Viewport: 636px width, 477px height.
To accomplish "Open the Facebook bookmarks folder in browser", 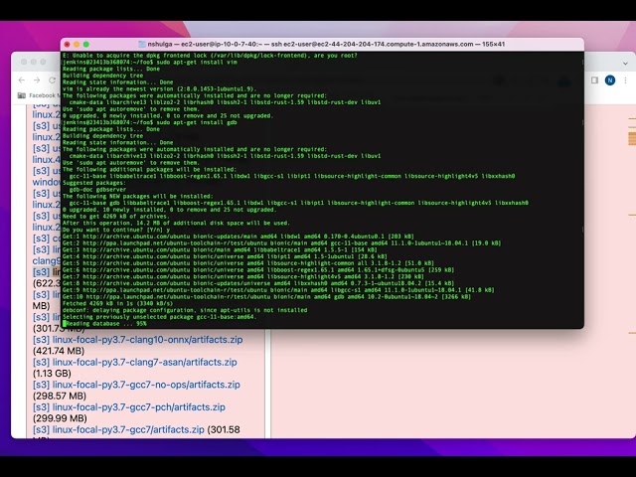I will click(x=39, y=95).
